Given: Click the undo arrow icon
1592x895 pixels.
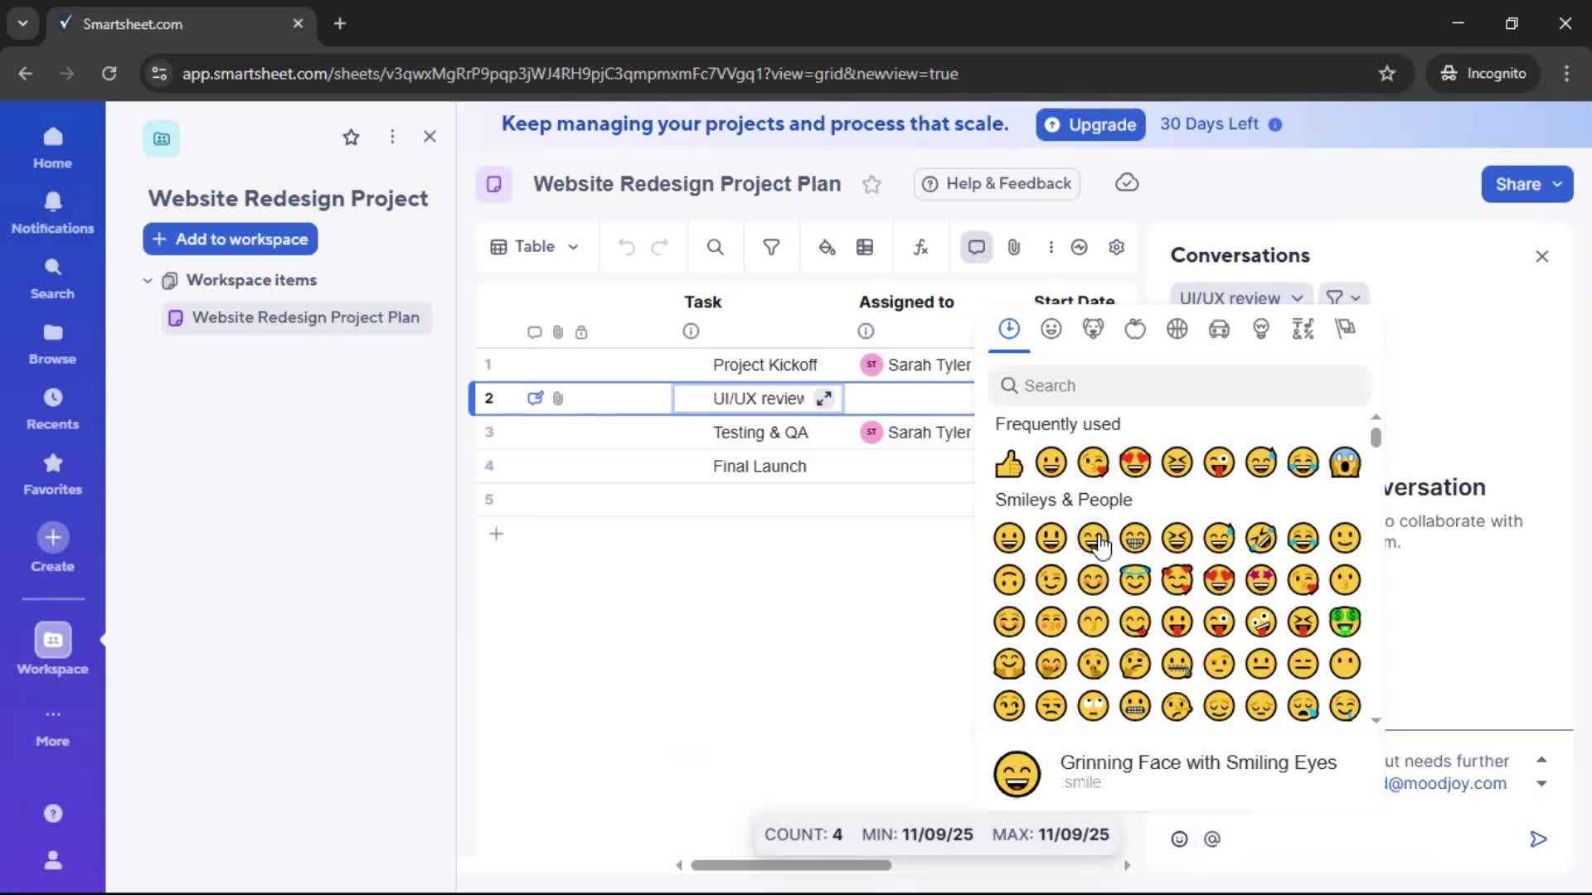Looking at the screenshot, I should point(626,247).
